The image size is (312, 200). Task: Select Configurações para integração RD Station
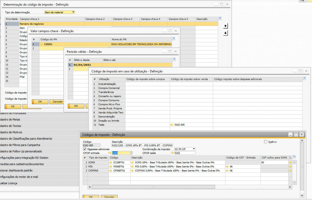[x=24, y=158]
